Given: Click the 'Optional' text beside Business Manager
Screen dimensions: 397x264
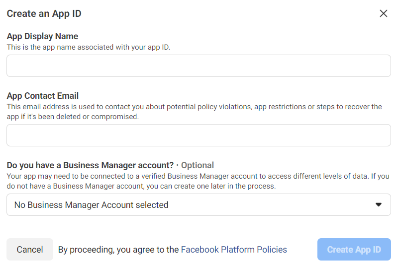Looking at the screenshot, I should [x=198, y=165].
